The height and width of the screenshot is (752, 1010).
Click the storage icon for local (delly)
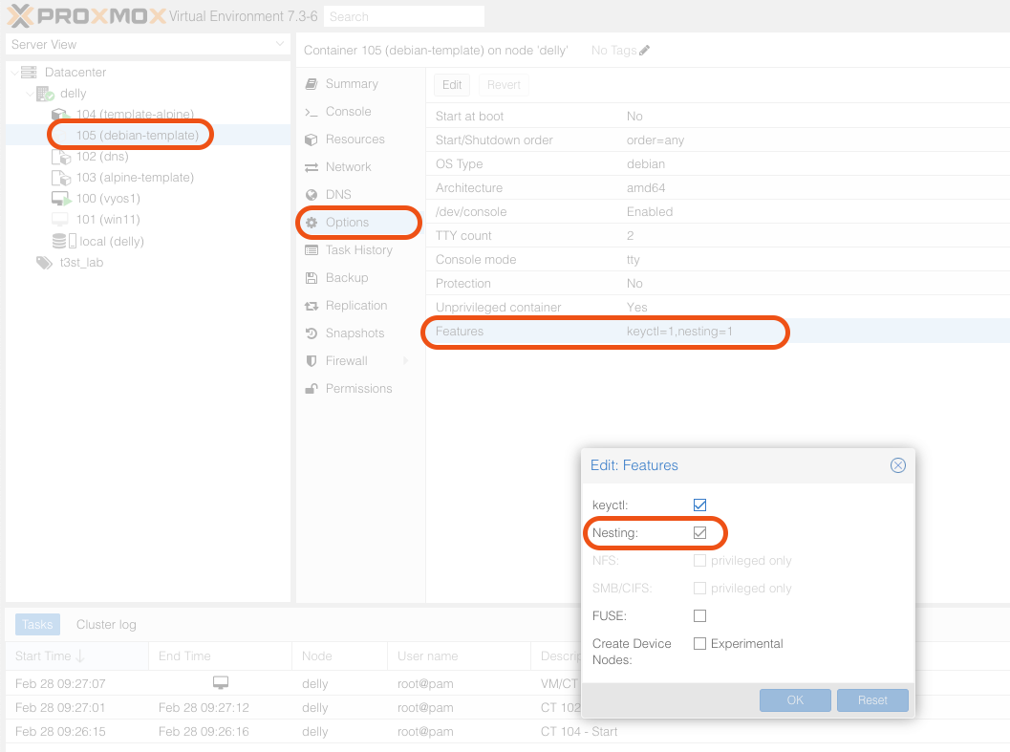(x=64, y=241)
